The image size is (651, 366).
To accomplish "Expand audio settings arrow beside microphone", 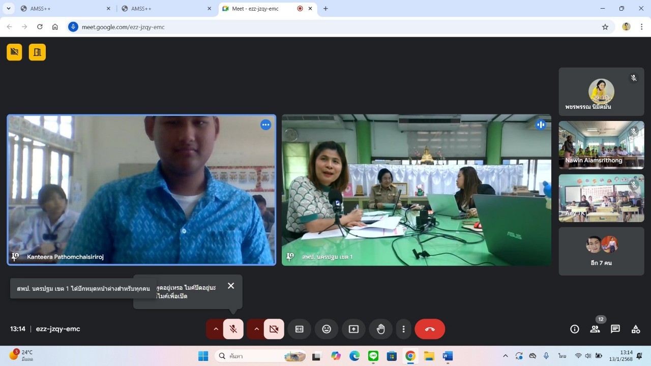I will (x=216, y=329).
